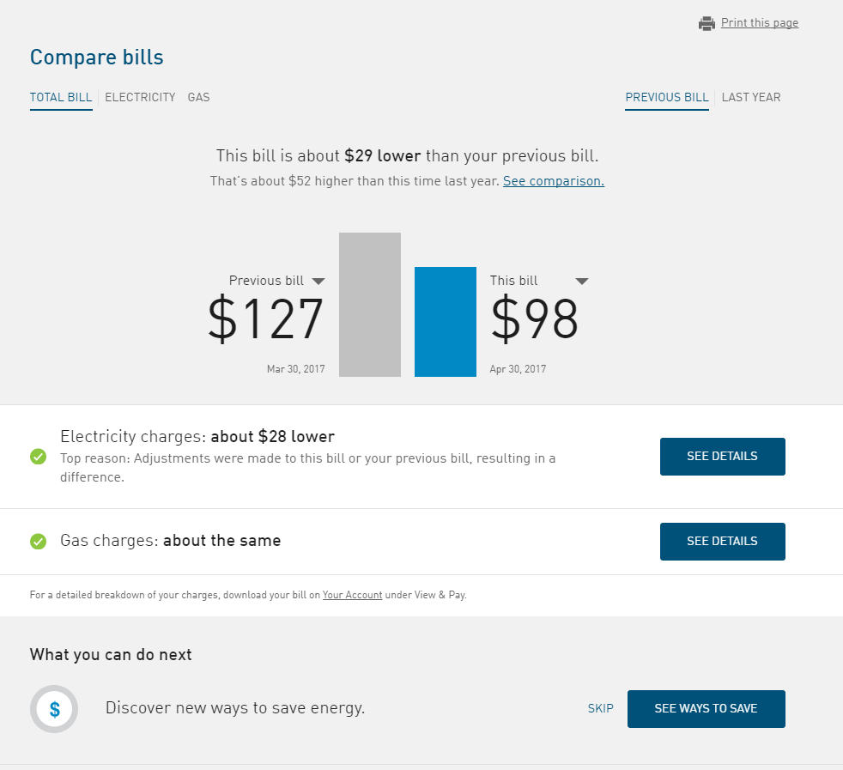Click the printer icon
The image size is (843, 770).
(x=707, y=24)
